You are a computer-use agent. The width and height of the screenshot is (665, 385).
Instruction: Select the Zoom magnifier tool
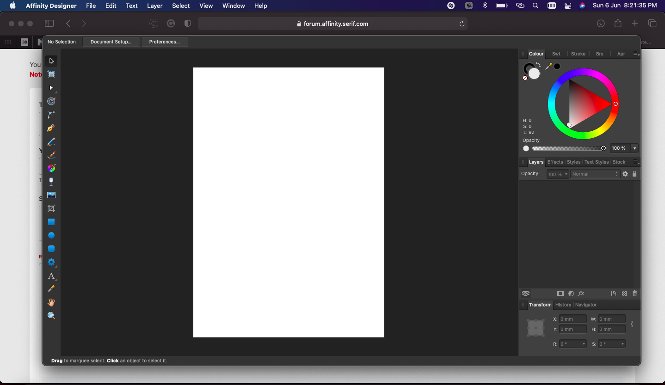[x=51, y=316]
